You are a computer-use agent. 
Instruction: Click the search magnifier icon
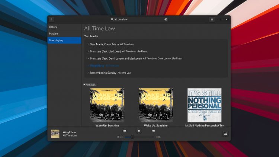(x=112, y=19)
